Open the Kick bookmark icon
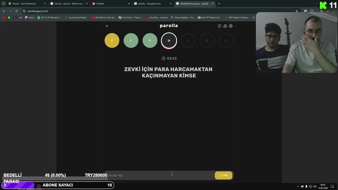 click(x=9, y=18)
